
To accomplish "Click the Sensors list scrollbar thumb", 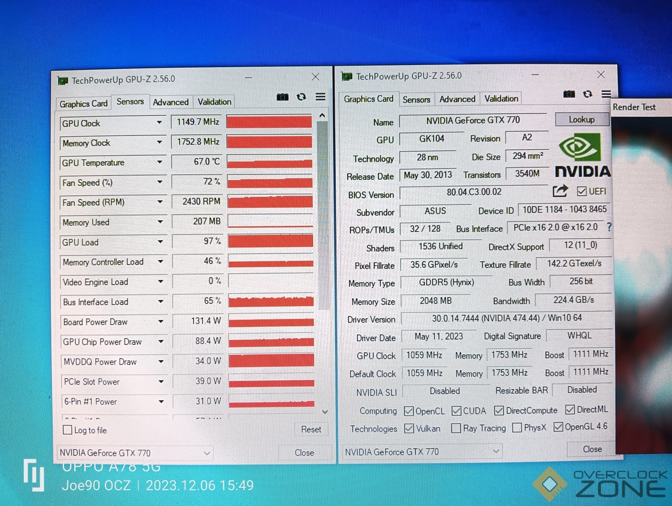I will [x=323, y=215].
